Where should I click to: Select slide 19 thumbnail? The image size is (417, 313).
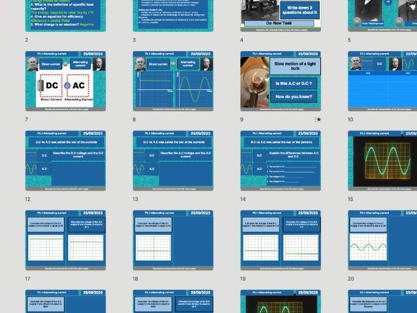click(x=280, y=241)
